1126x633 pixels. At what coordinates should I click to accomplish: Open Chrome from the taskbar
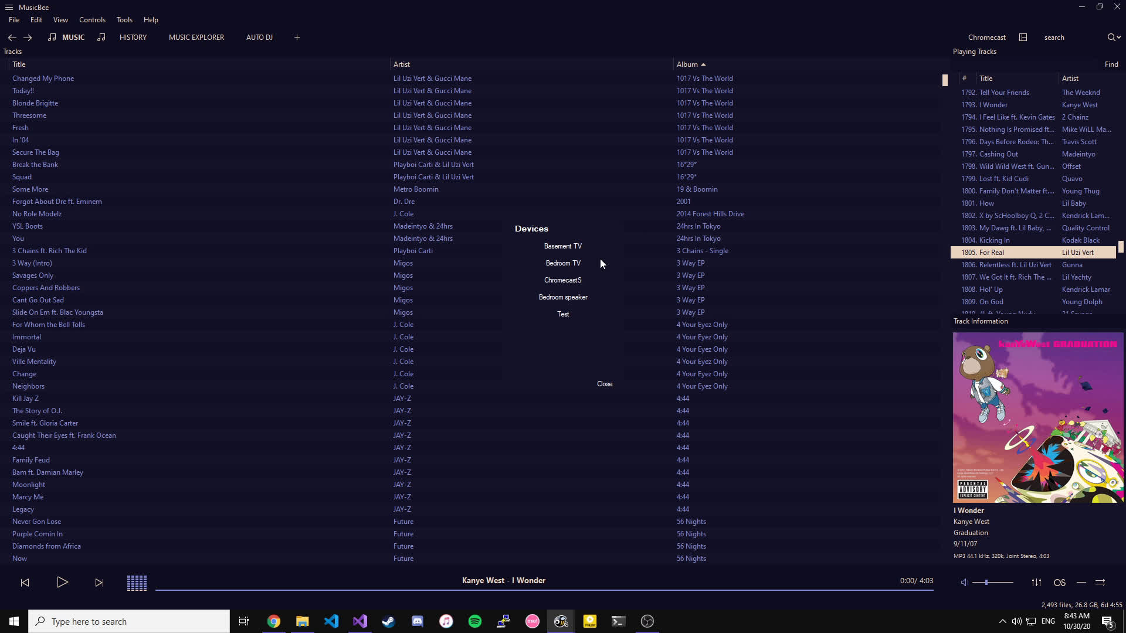point(274,621)
